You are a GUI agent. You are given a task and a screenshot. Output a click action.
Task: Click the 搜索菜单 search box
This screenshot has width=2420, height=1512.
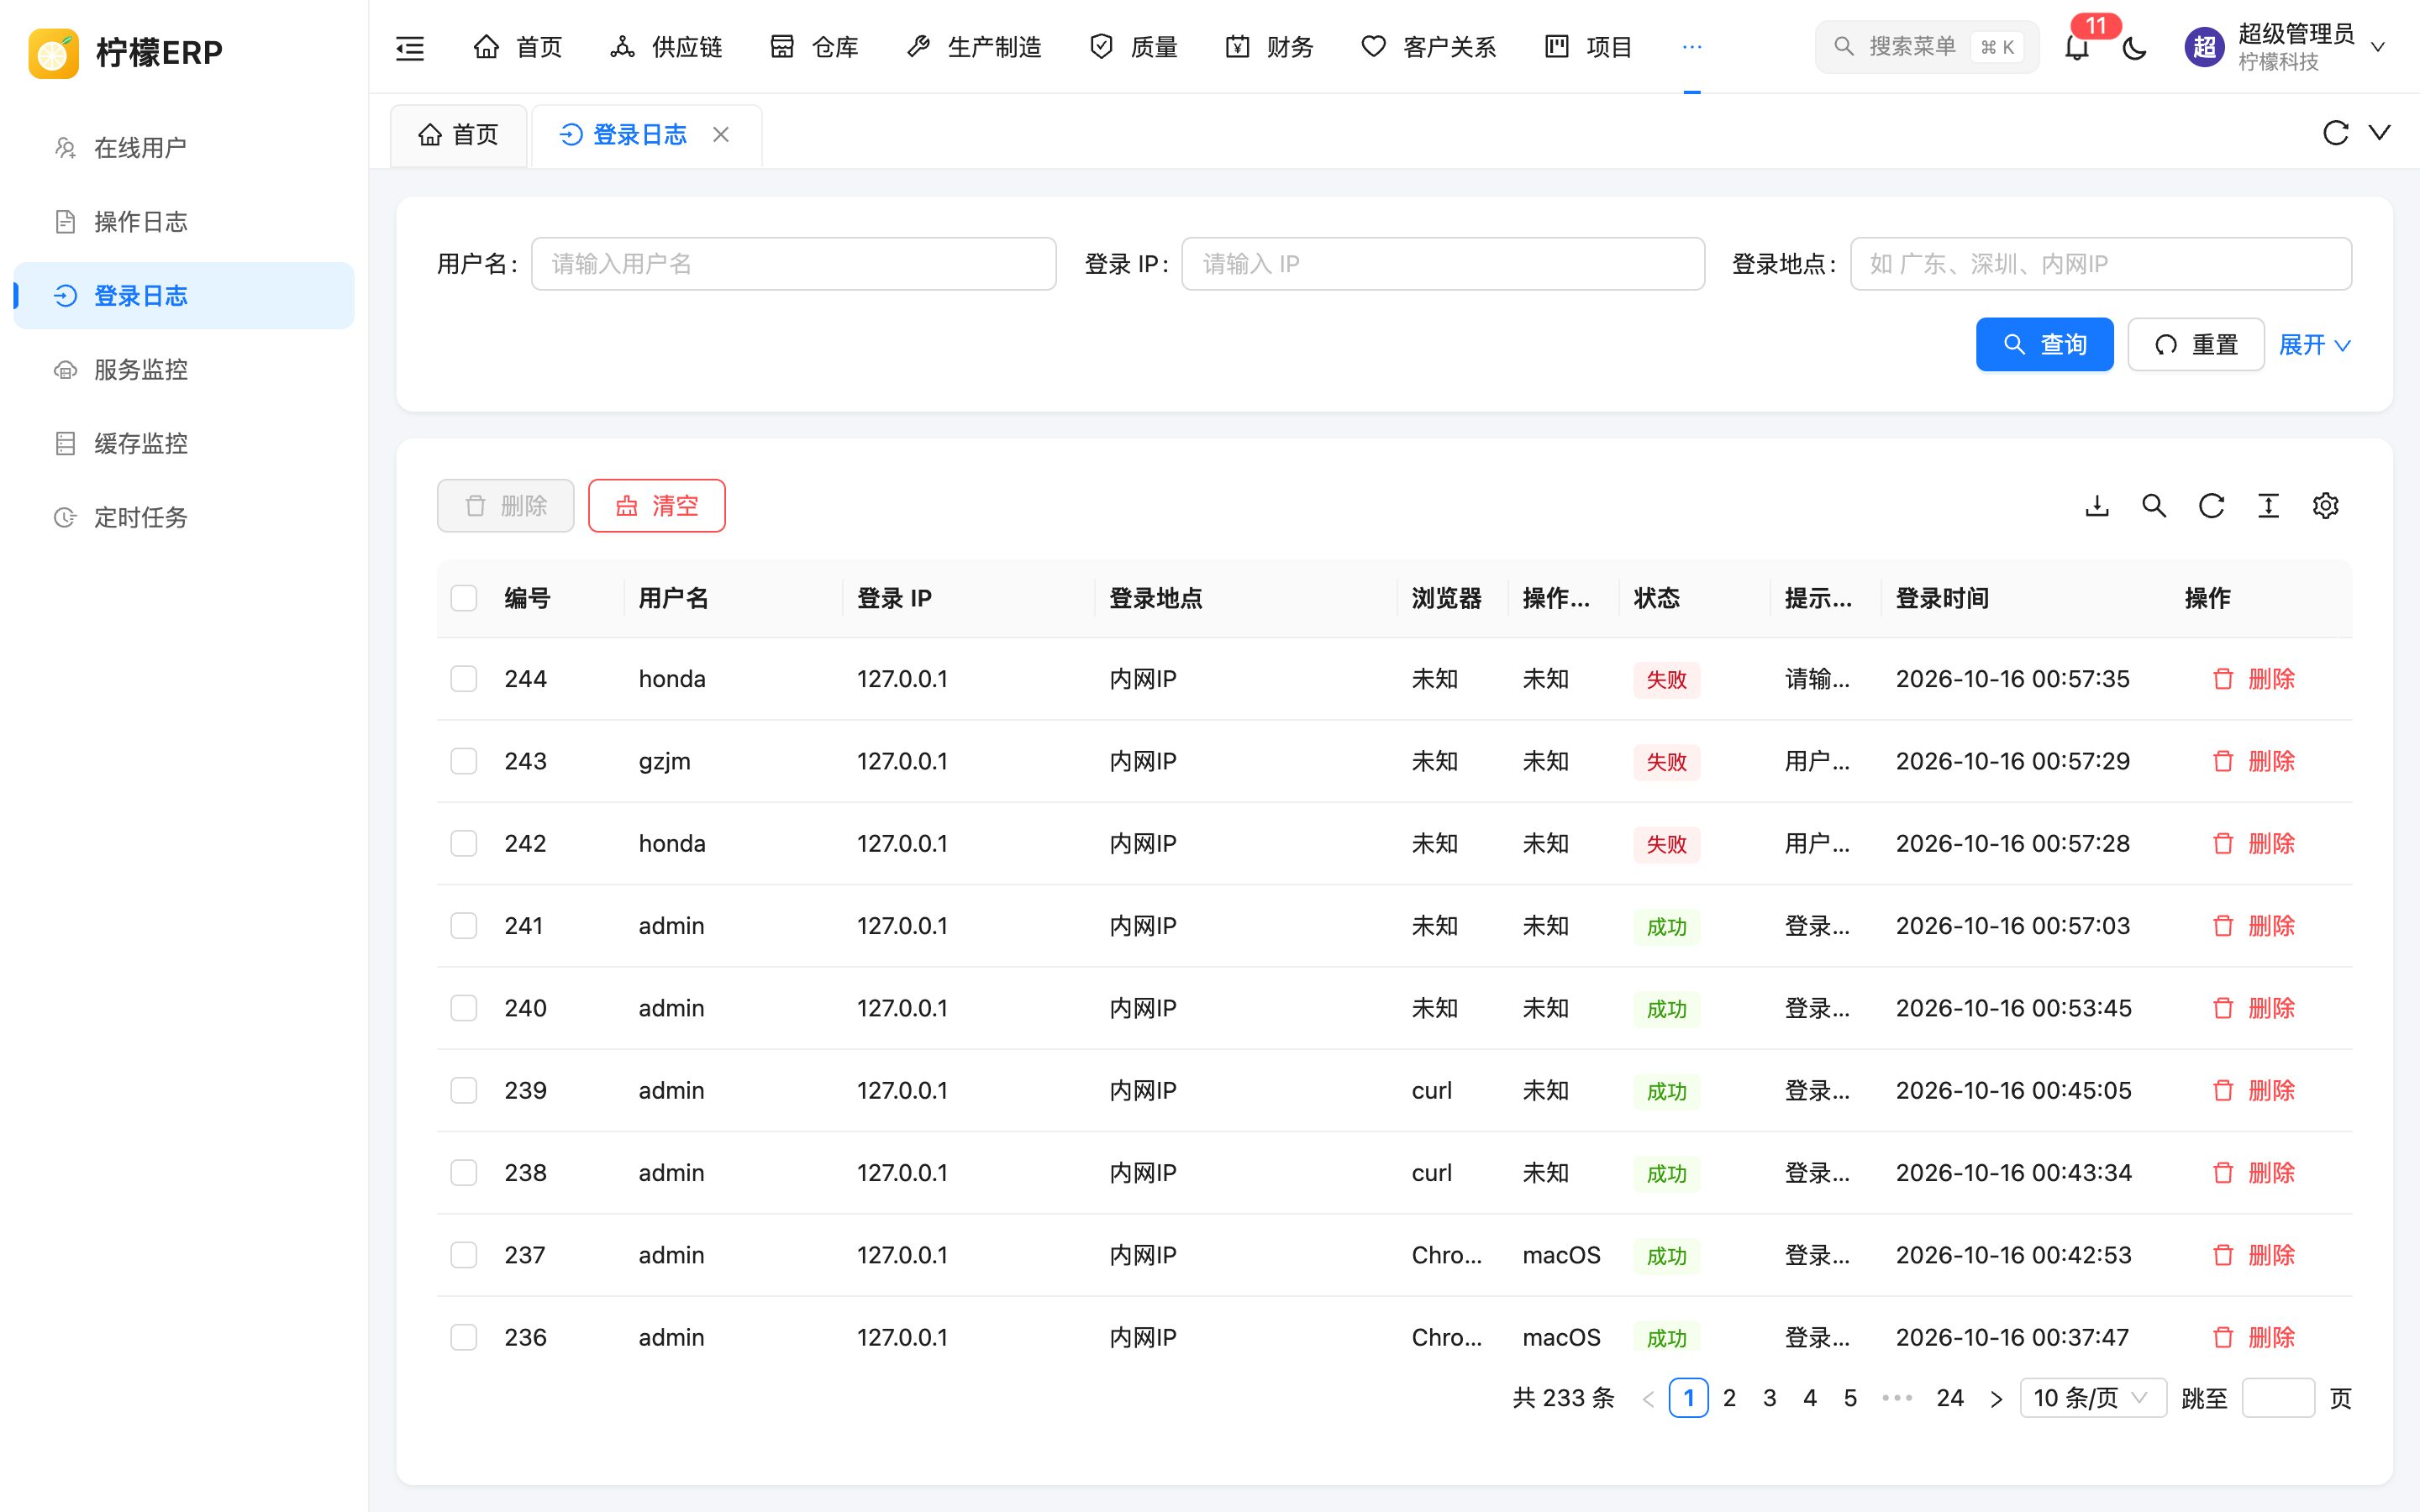point(1927,47)
